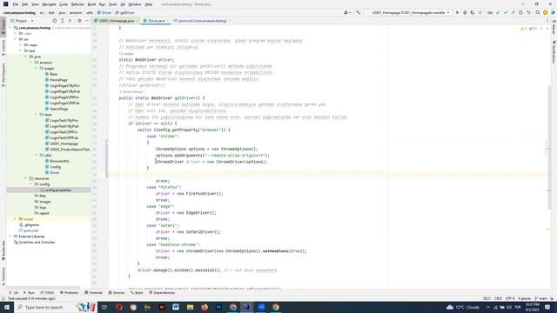Collapse the java folder in the tree
The image size is (557, 313).
(25, 57)
